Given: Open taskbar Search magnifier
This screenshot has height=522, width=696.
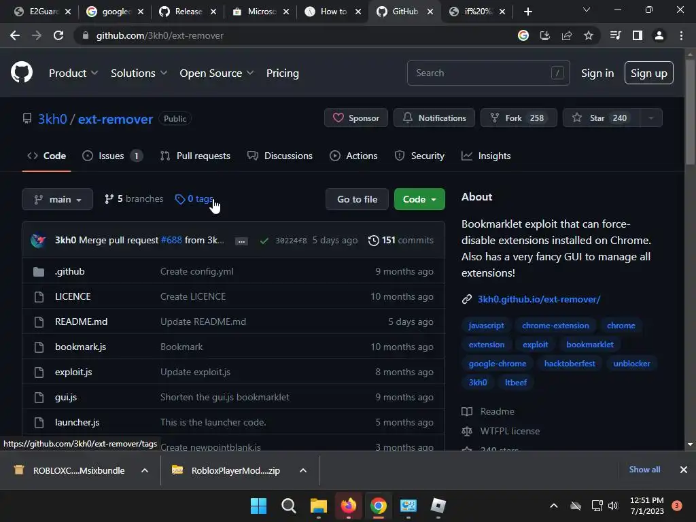Looking at the screenshot, I should coord(288,506).
